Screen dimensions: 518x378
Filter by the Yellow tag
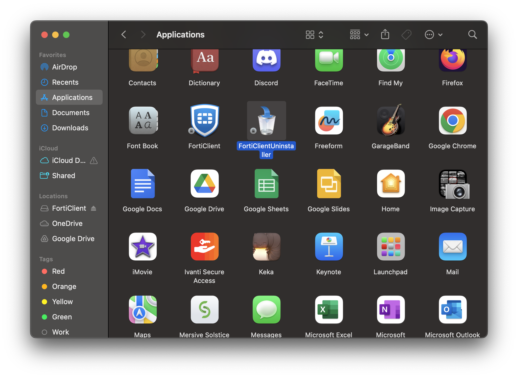tap(69, 302)
